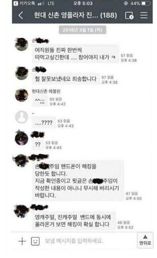This screenshot has width=157, height=258.
Task: Tap the message about 핸드폰이 해킹을 당한듯
Action: [77, 181]
